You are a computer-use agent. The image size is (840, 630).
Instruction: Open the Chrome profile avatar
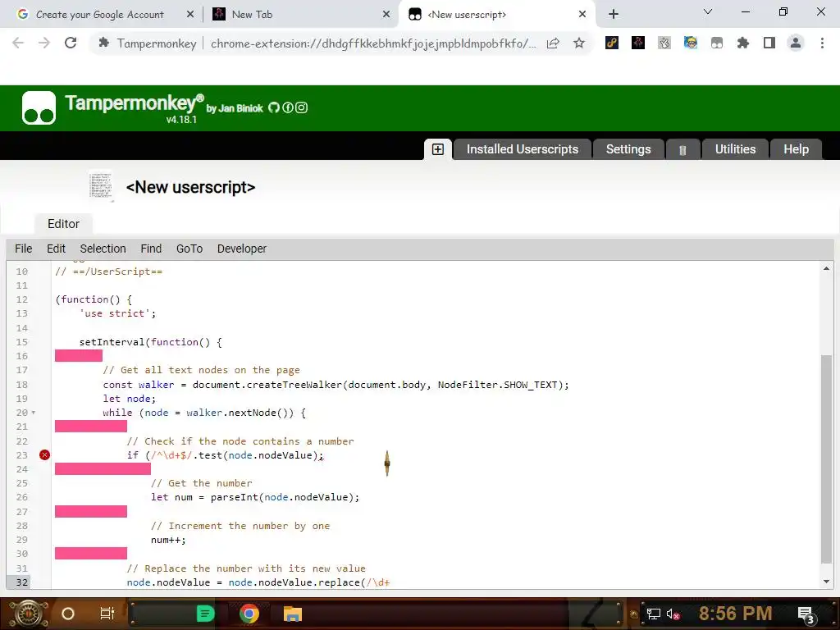tap(796, 43)
